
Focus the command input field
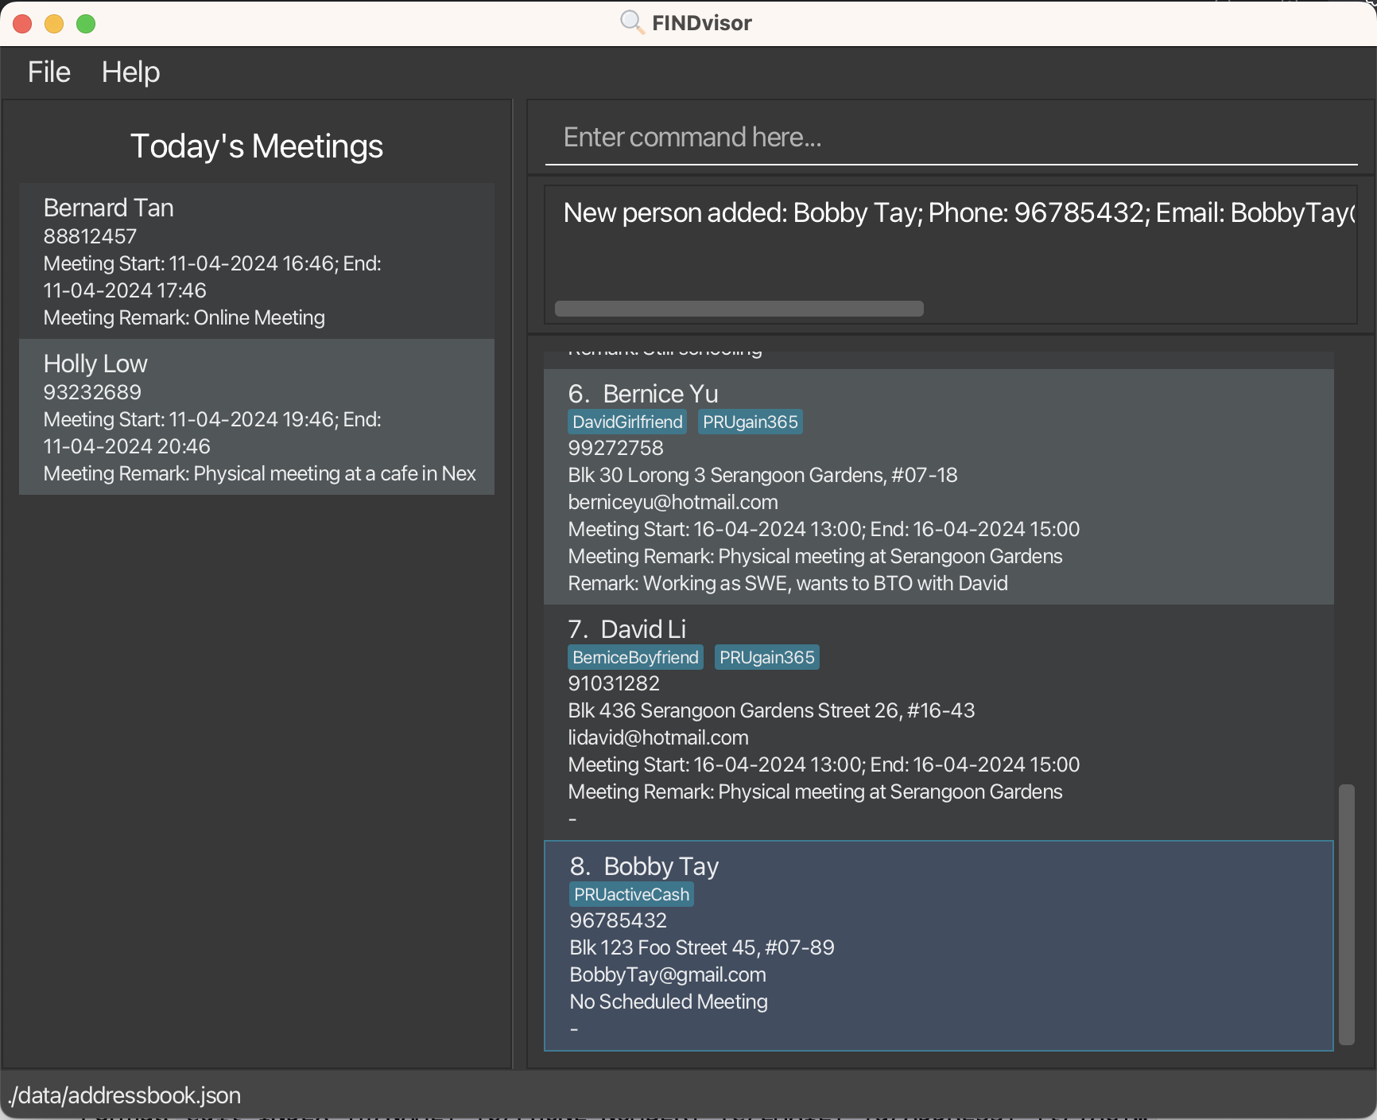pos(951,138)
